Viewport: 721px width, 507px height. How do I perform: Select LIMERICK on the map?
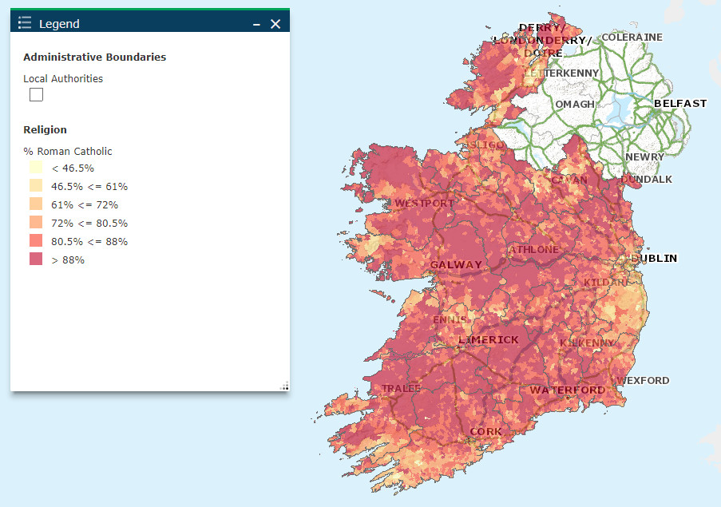[489, 339]
